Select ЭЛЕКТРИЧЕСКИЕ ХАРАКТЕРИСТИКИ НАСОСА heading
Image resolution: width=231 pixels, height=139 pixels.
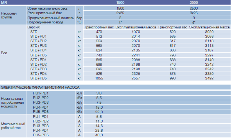point(40,87)
